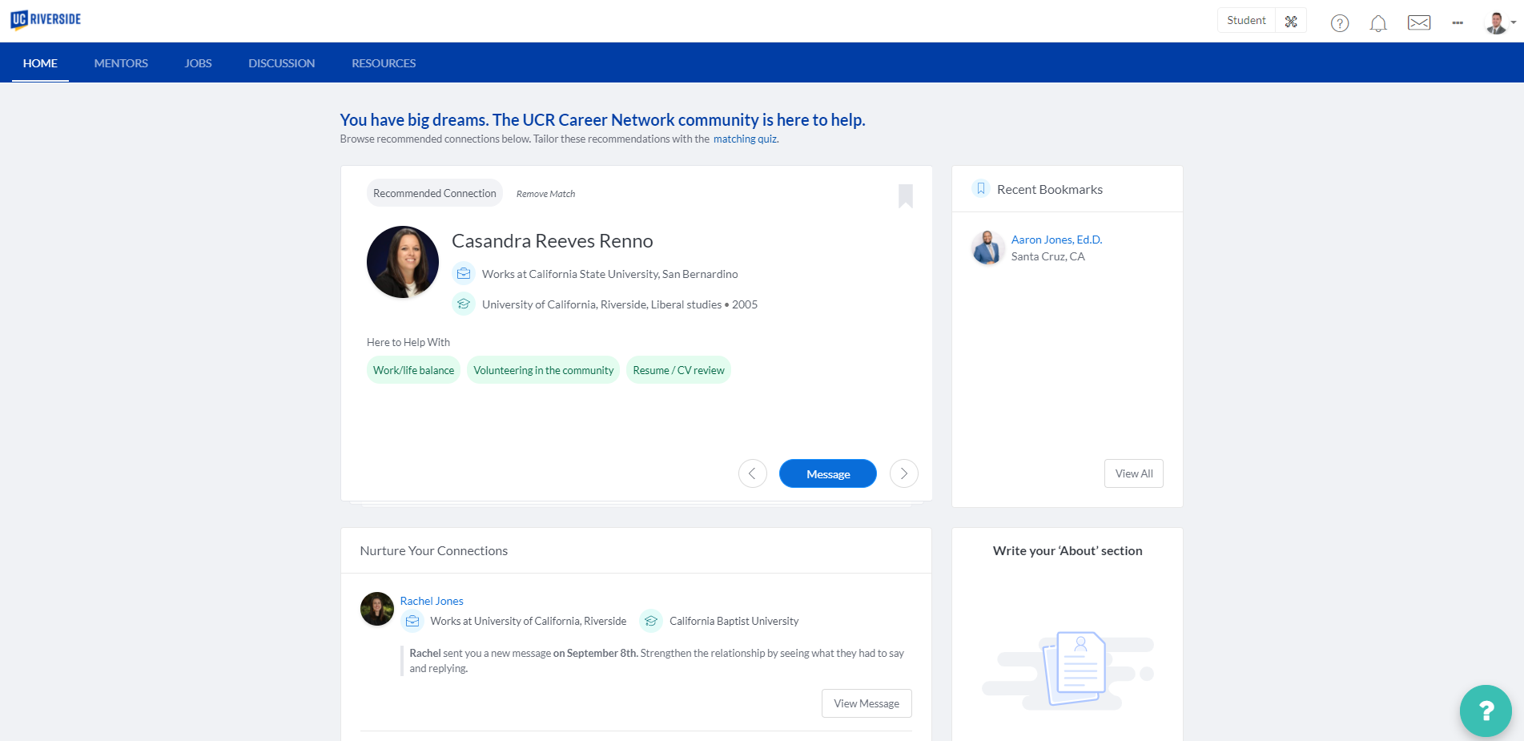Show the next recommended connection
The image size is (1524, 741).
coord(903,473)
